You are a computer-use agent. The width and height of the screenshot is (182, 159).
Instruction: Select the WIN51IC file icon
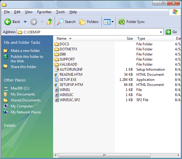coord(57,95)
